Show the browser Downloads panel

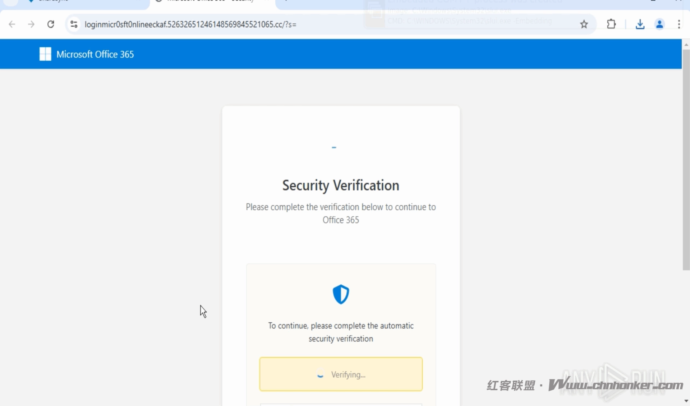click(x=640, y=24)
